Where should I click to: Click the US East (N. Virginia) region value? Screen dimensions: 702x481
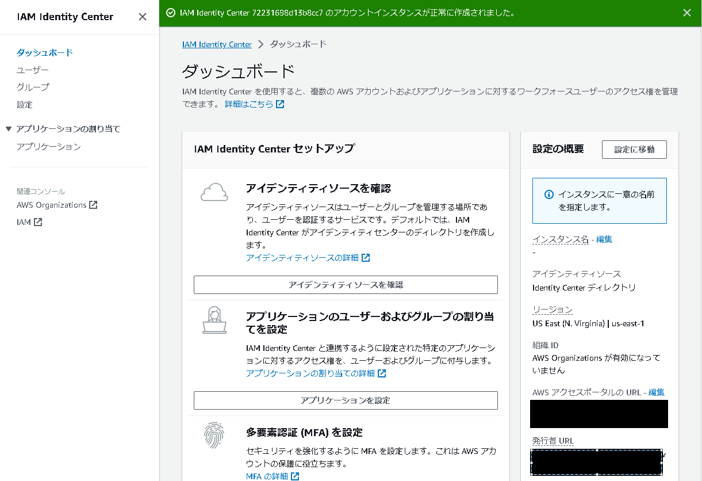click(588, 323)
